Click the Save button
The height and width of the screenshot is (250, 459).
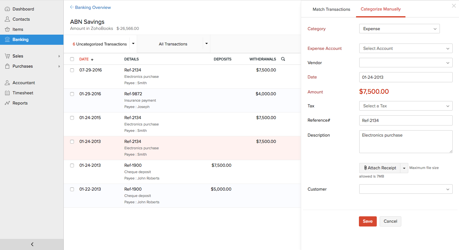point(368,221)
